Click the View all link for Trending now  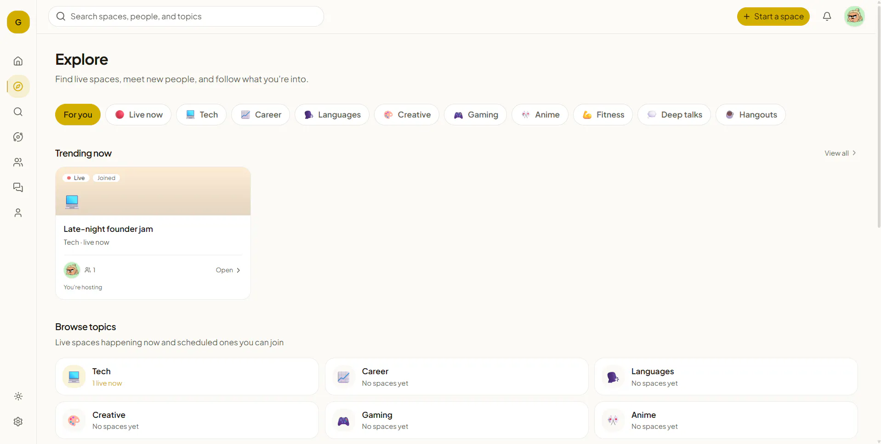840,153
